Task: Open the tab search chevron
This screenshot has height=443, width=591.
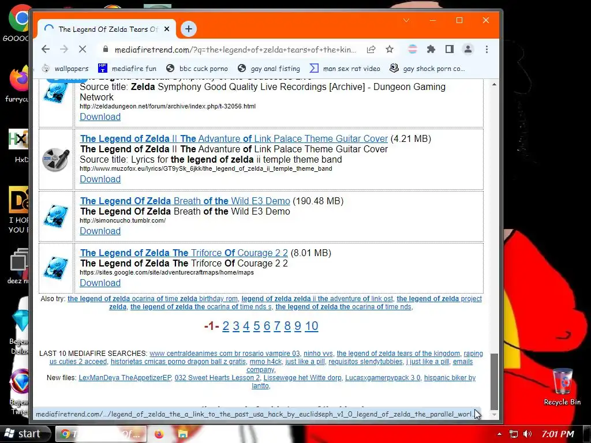Action: 406,20
